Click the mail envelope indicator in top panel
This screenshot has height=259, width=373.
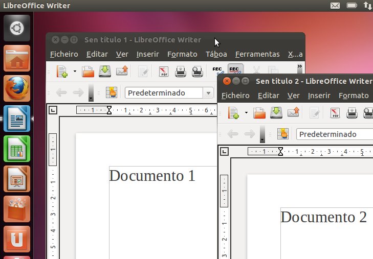pos(335,6)
